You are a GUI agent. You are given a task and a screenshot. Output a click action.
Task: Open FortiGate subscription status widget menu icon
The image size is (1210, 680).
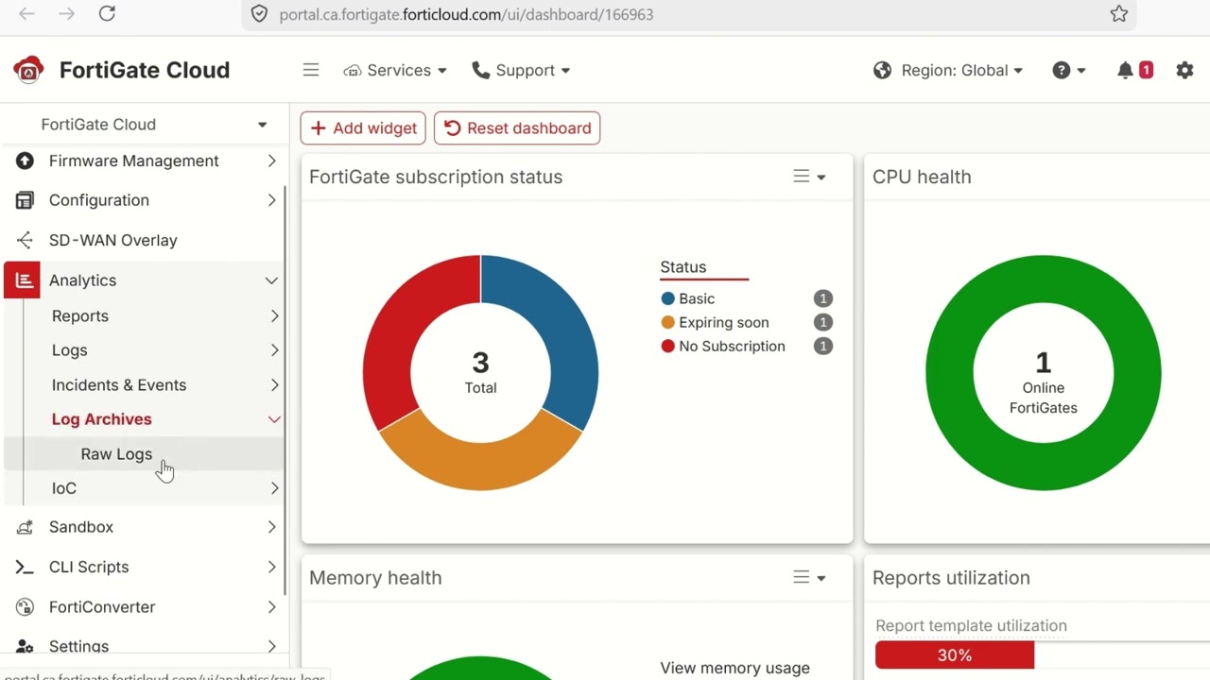pyautogui.click(x=809, y=177)
